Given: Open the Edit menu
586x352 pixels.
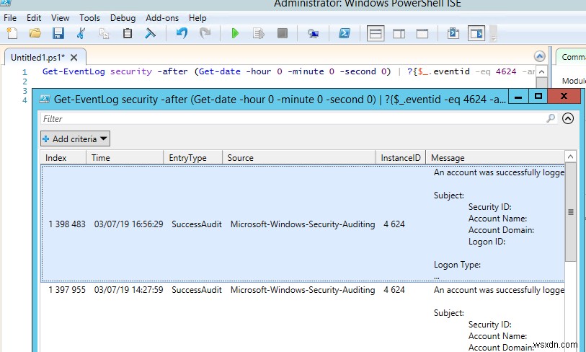Looking at the screenshot, I should tap(34, 18).
